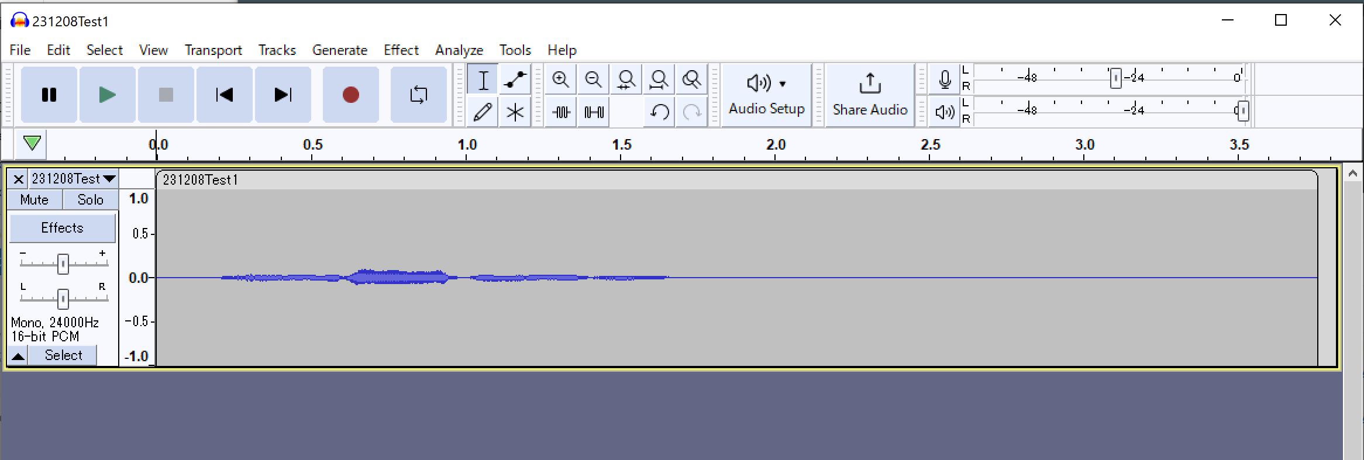Fit selection to width zoom icon

626,79
